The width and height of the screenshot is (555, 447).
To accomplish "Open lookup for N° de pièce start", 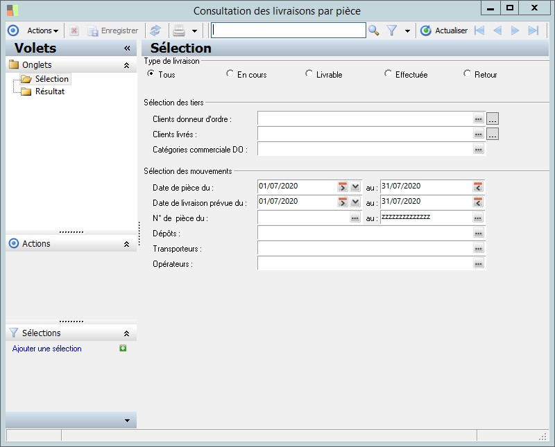I will 355,218.
